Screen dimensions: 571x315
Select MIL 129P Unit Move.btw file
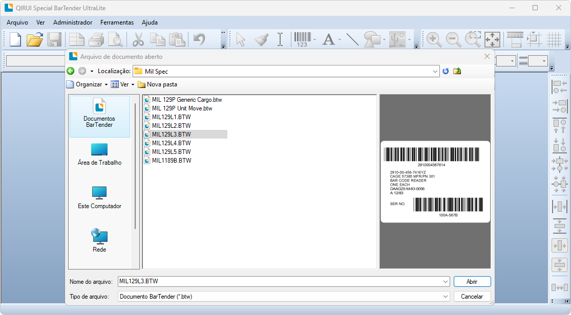178,108
